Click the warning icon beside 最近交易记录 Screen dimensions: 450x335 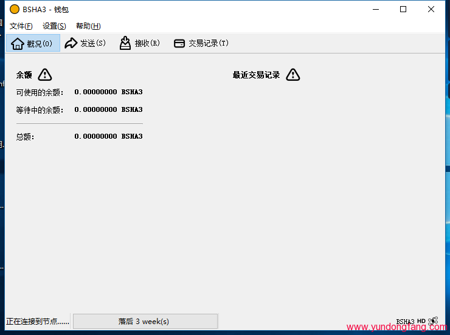(x=293, y=75)
